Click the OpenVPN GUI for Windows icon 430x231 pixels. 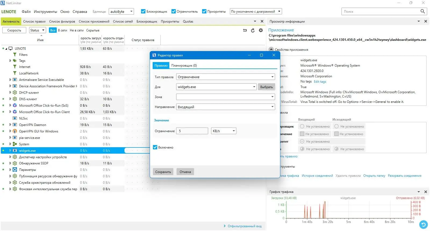click(15, 131)
